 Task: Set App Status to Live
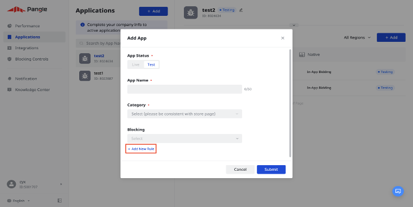pos(136,64)
